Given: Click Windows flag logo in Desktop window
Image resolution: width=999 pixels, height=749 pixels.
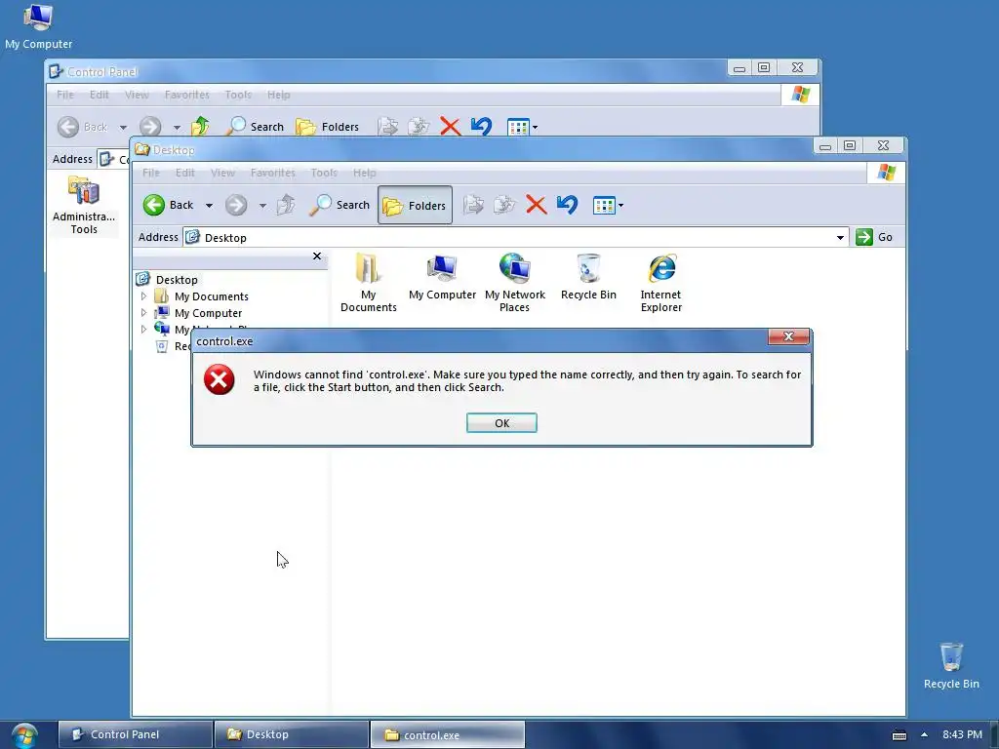Looking at the screenshot, I should click(x=886, y=172).
